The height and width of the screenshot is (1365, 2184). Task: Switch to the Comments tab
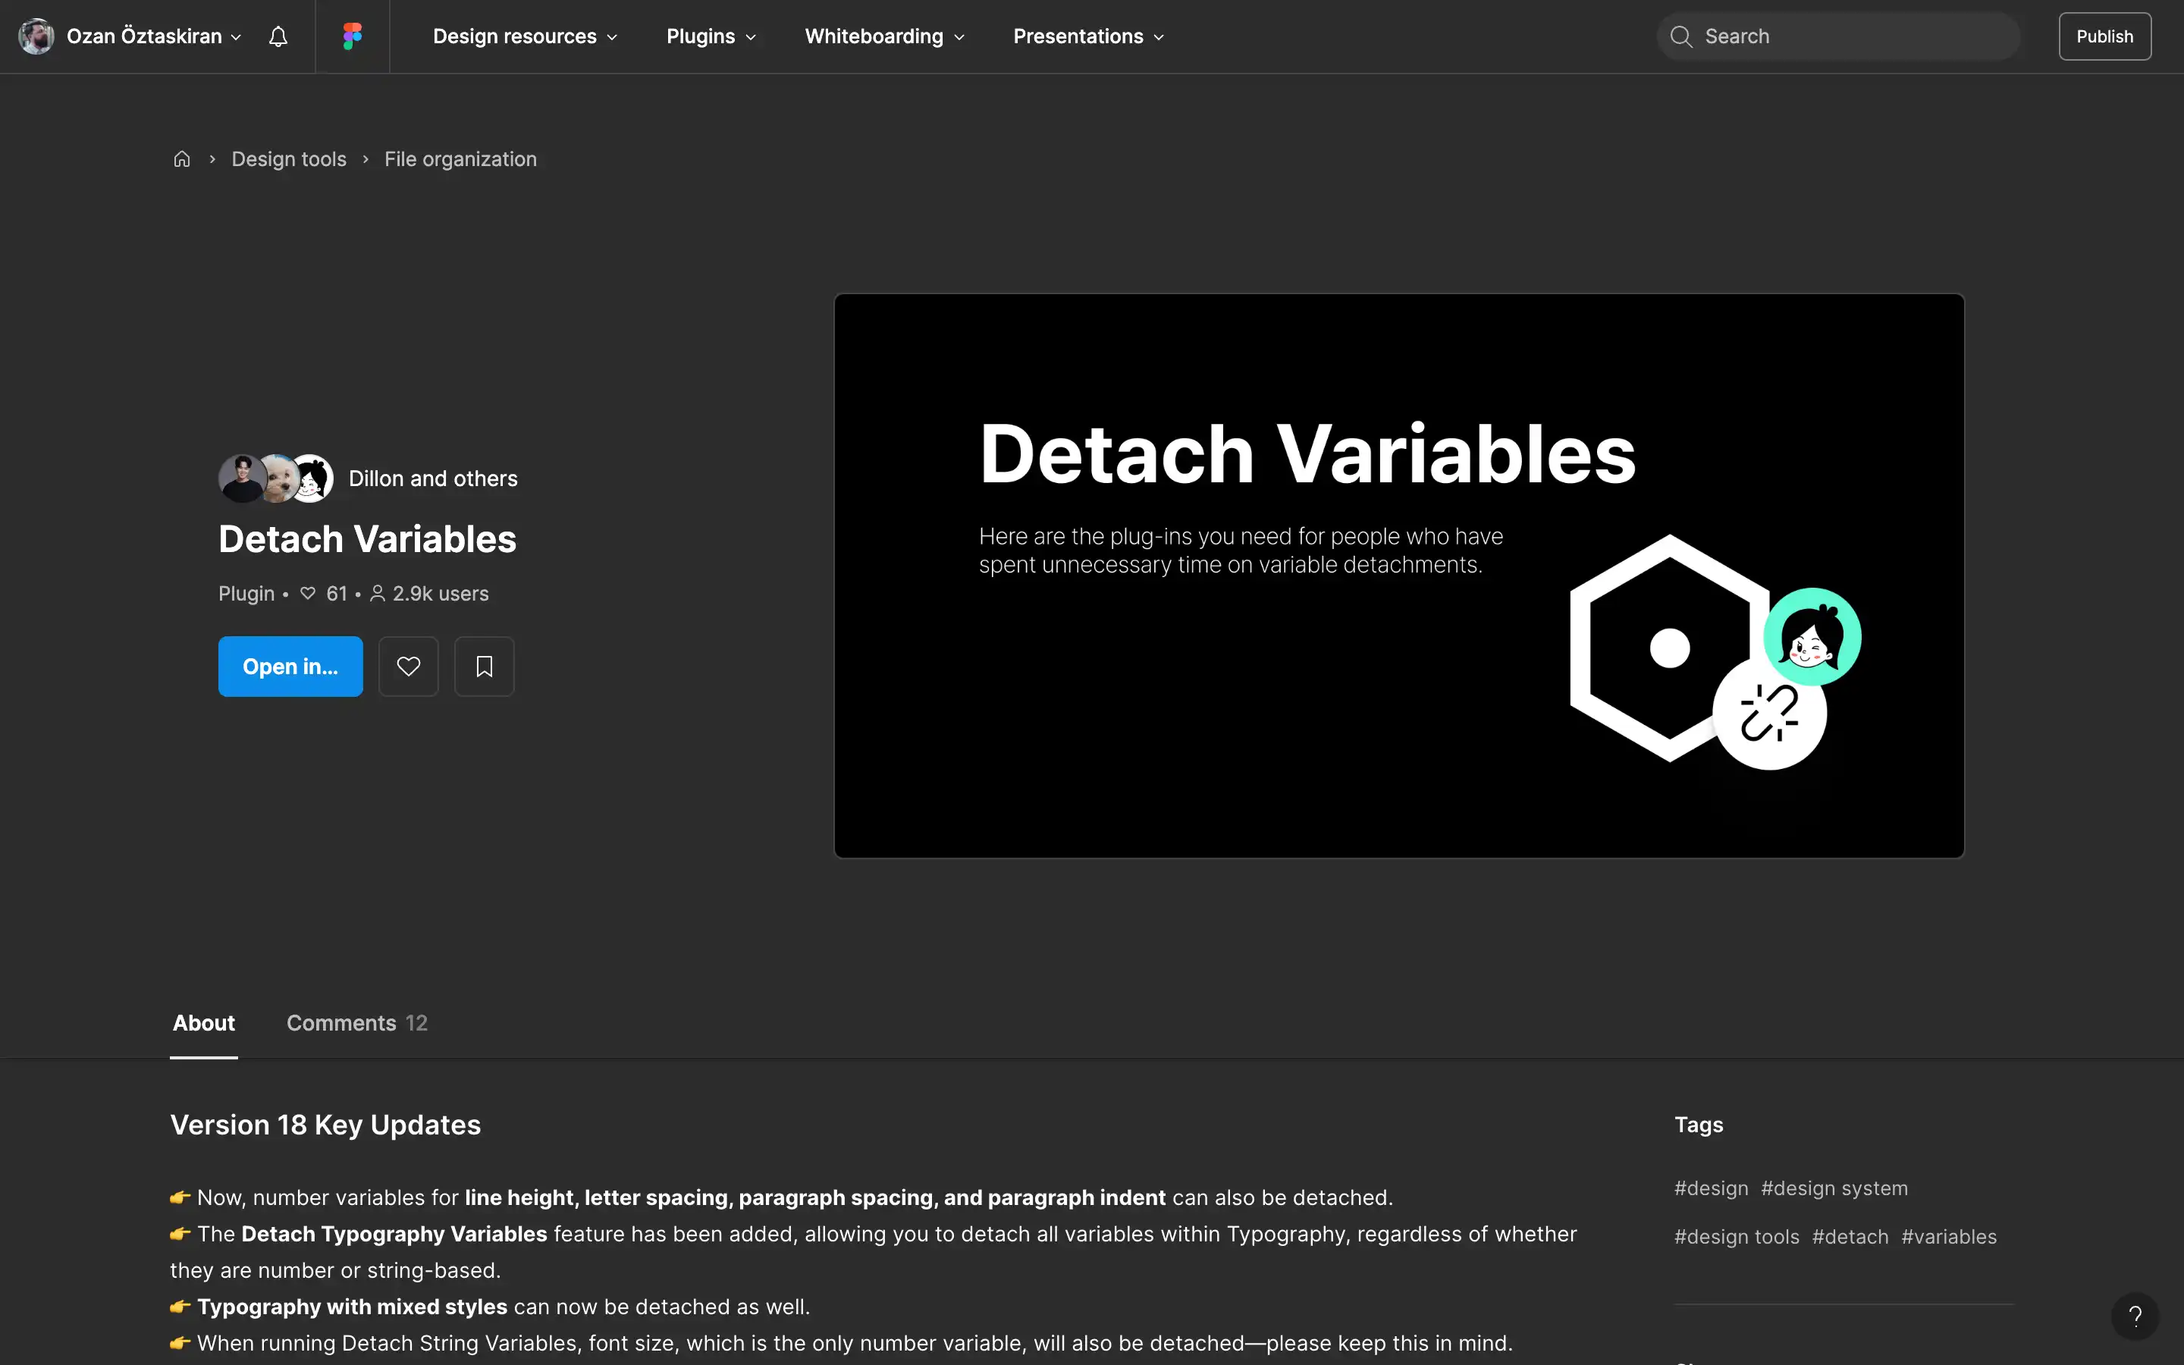click(357, 1023)
